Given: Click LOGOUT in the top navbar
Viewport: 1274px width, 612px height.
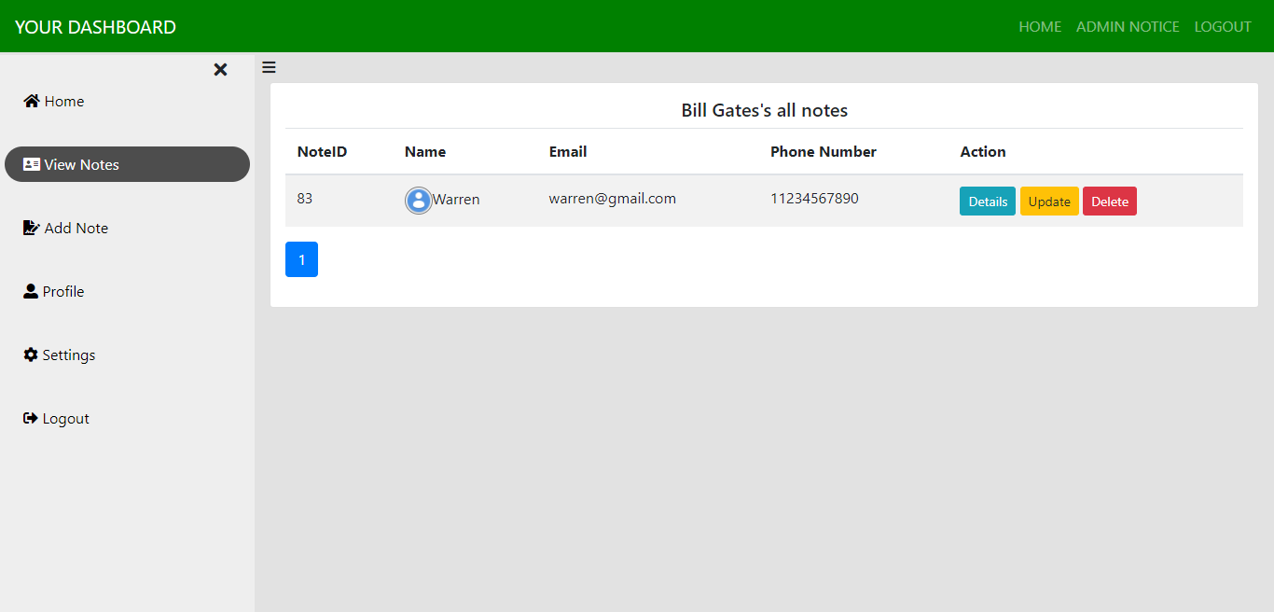Looking at the screenshot, I should pos(1223,27).
